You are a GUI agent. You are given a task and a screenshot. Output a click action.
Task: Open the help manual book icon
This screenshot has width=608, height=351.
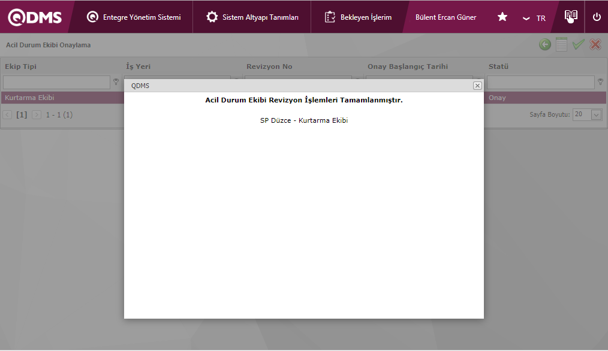click(x=571, y=16)
